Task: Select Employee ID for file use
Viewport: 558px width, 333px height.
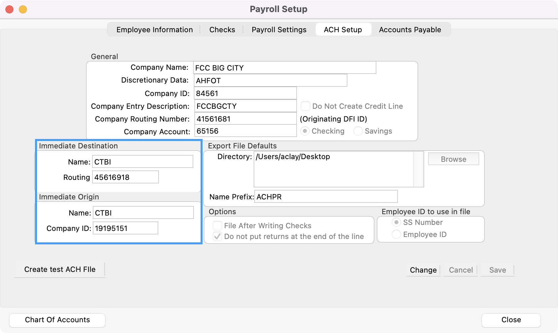Action: coord(396,234)
